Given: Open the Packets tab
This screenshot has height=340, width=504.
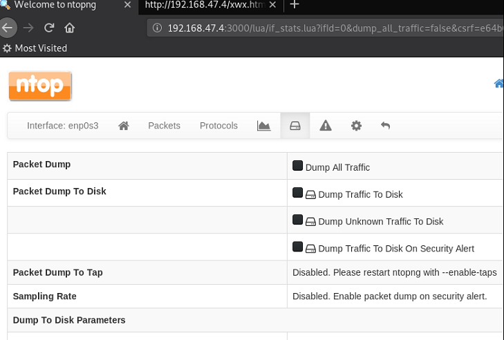Looking at the screenshot, I should point(165,126).
